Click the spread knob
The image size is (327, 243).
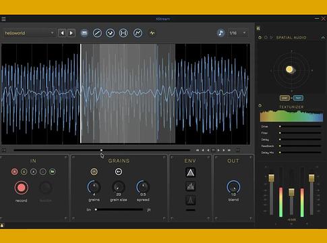143,187
